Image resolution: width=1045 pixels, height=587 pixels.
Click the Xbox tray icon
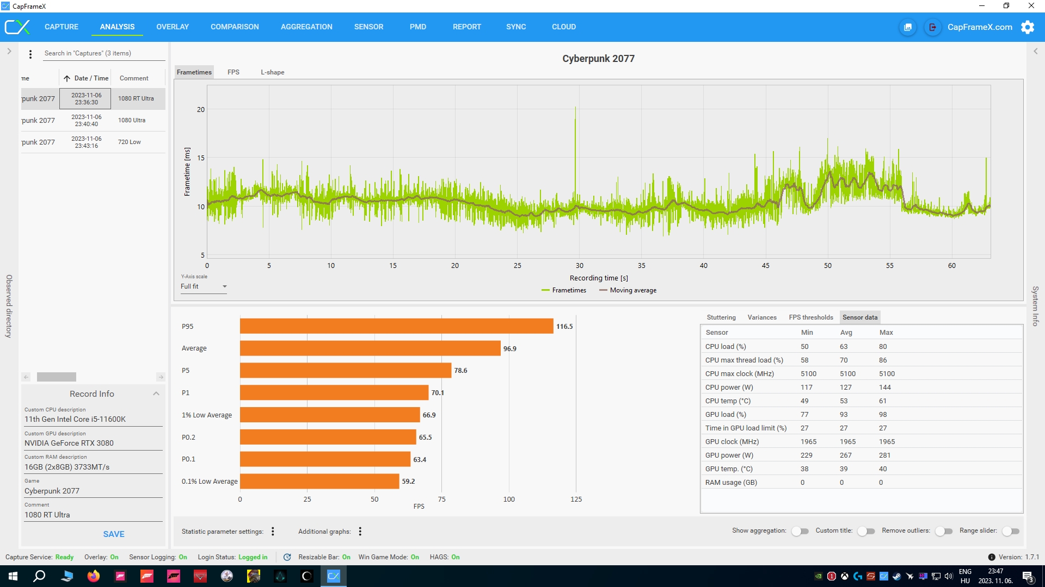pyautogui.click(x=844, y=576)
